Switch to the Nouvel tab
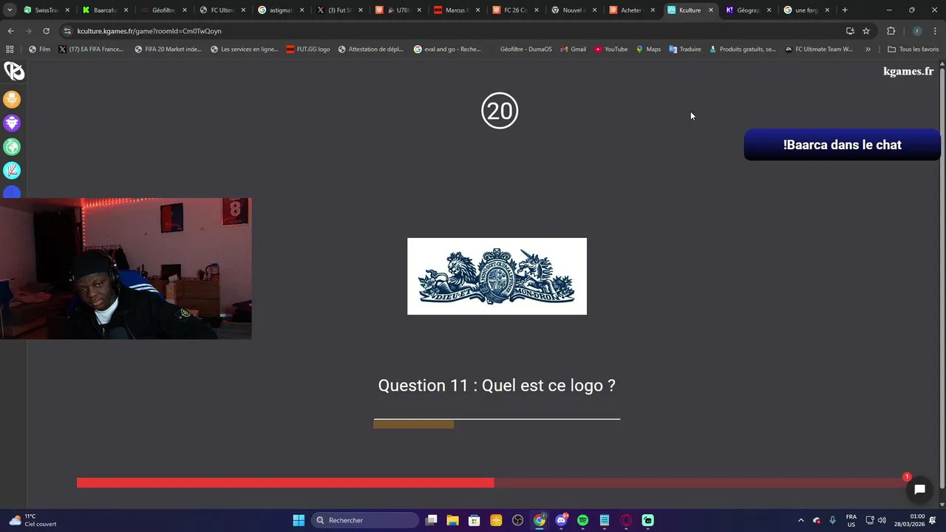 pyautogui.click(x=573, y=10)
